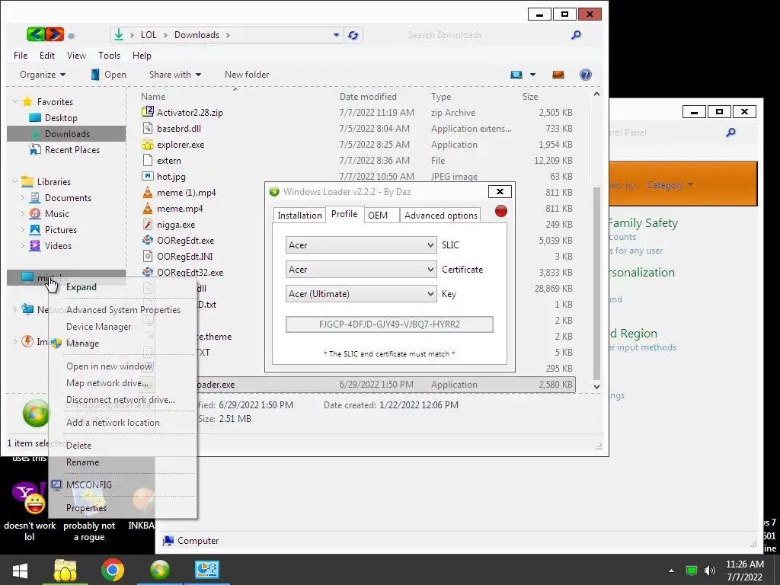Launch Google Chrome from the taskbar
The image size is (780, 585).
[x=113, y=570]
